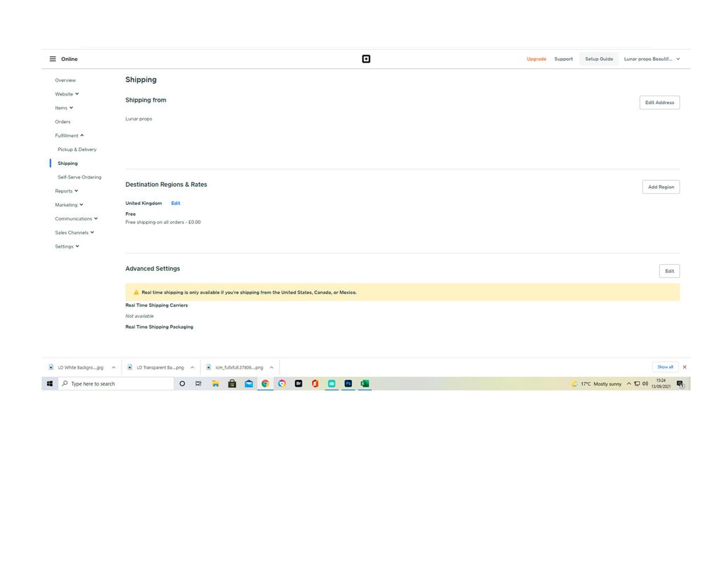702x561 pixels.
Task: Click the Edit Address button
Action: pyautogui.click(x=659, y=103)
